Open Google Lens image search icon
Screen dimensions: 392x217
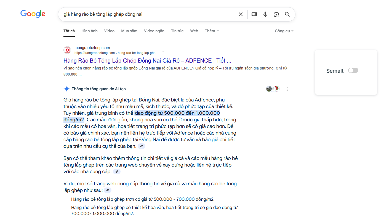(276, 14)
